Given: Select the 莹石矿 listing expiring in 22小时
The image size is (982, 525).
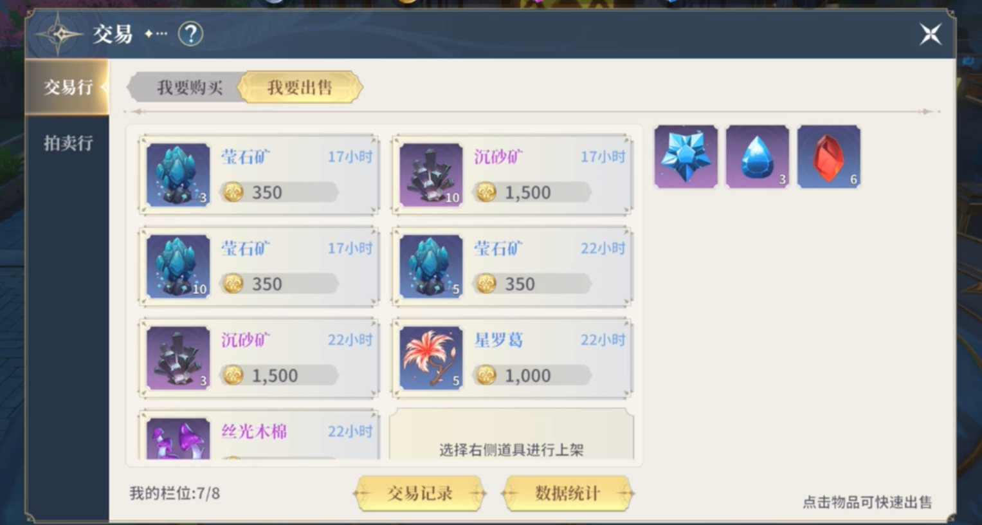Looking at the screenshot, I should click(x=512, y=266).
